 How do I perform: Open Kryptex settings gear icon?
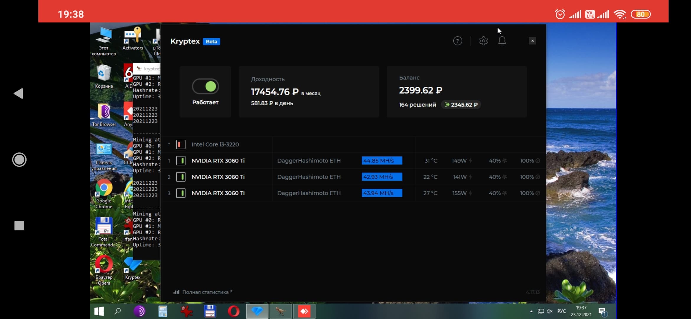coord(483,41)
